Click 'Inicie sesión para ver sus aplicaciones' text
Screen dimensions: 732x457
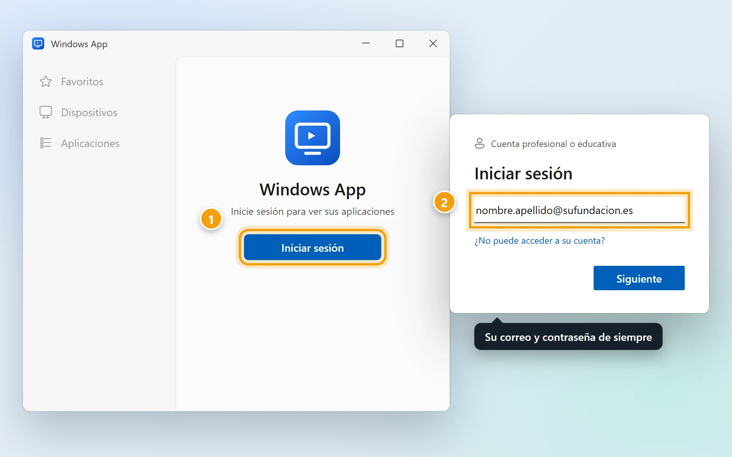tap(313, 211)
